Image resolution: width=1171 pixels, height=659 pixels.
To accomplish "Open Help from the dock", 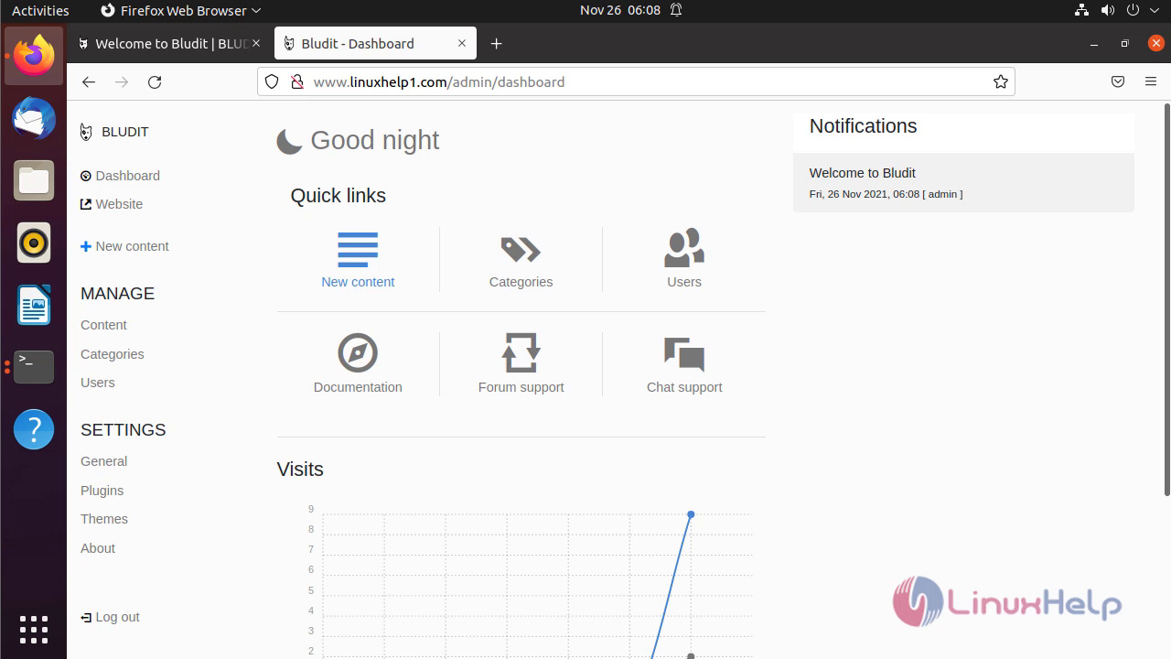I will 34,429.
